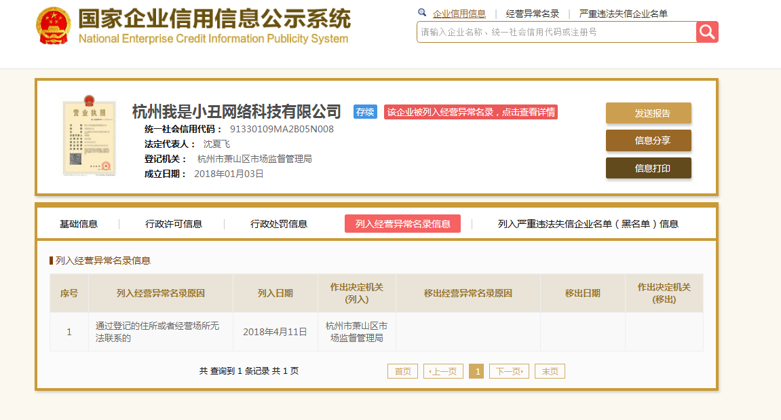Click the table cell authority 杭州市萧山区市场监督管理局
The width and height of the screenshot is (781, 420).
(357, 332)
